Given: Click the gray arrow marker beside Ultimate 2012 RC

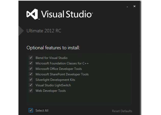Looking at the screenshot, I should (x=21, y=31).
